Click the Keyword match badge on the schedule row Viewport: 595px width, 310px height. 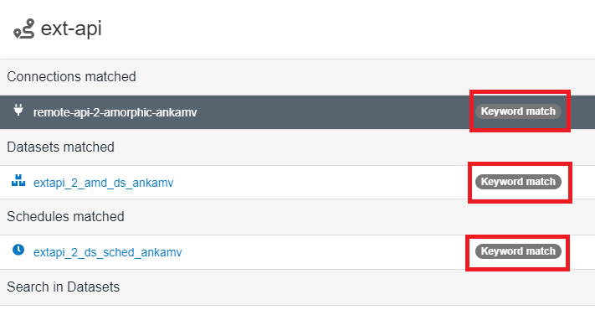(x=518, y=251)
